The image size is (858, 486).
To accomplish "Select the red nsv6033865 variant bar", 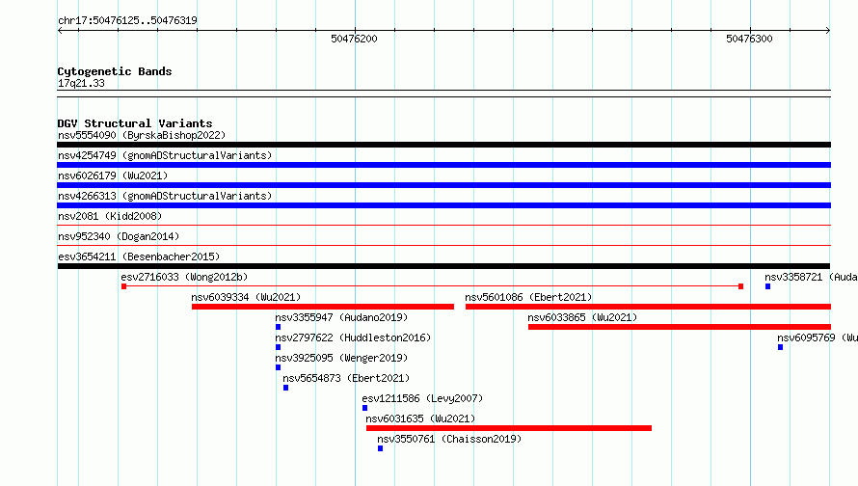I will [x=679, y=327].
